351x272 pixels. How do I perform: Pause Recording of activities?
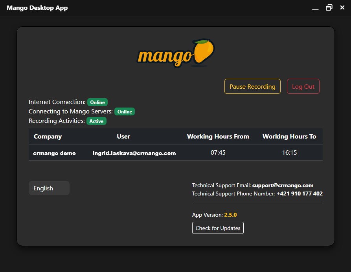coord(252,87)
